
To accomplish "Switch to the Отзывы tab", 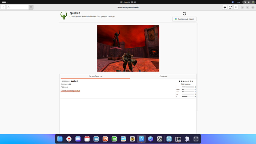I will [x=163, y=76].
